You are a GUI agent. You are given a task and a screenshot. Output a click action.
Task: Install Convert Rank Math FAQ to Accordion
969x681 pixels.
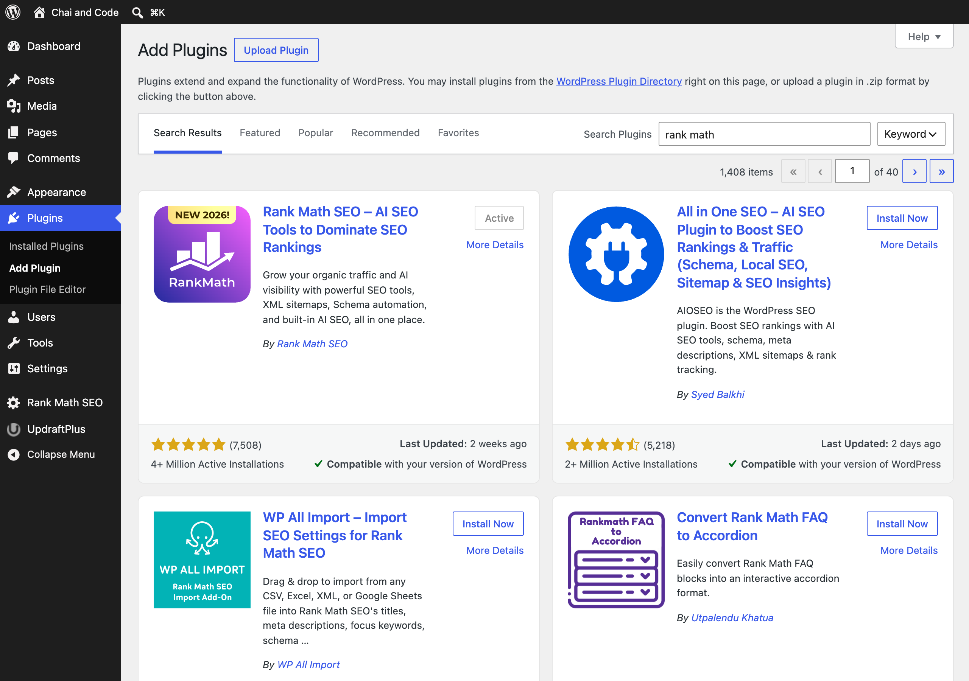point(902,524)
